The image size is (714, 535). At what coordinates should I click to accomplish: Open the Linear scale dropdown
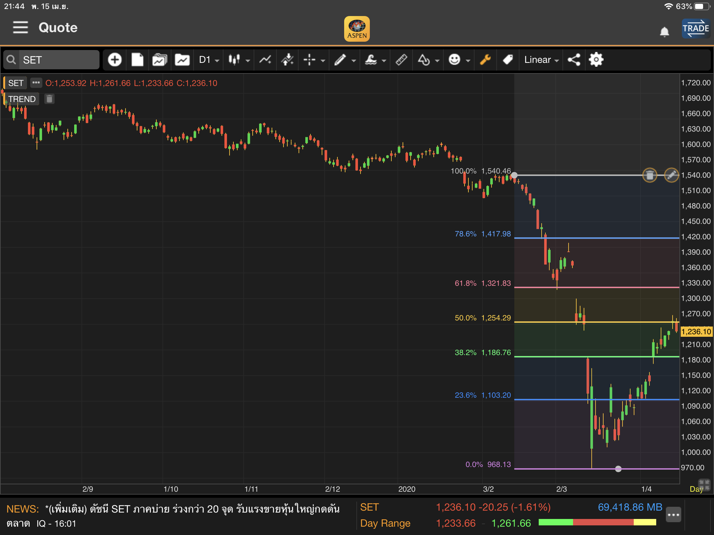tap(541, 60)
